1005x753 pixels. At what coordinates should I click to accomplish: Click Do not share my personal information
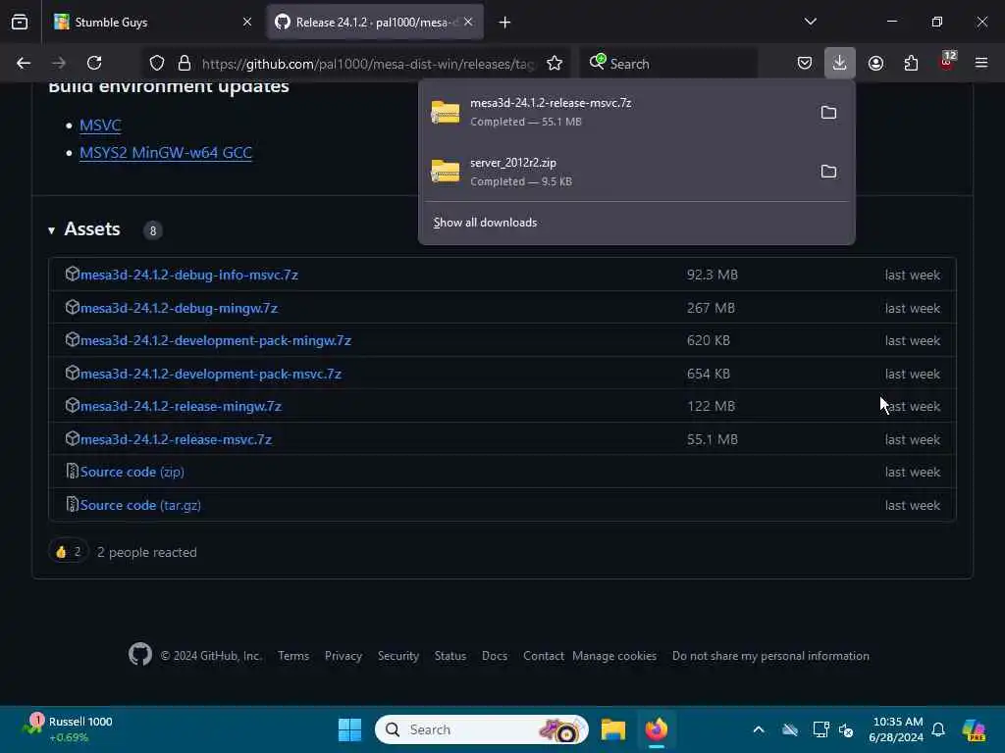(x=770, y=656)
